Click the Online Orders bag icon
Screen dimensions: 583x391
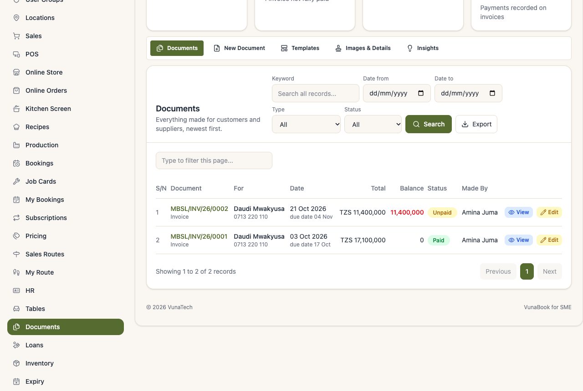[16, 90]
